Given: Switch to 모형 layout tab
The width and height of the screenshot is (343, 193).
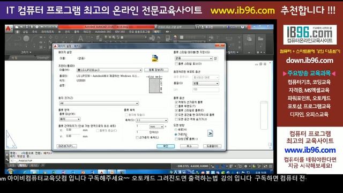Looking at the screenshot, I should click(x=12, y=166).
